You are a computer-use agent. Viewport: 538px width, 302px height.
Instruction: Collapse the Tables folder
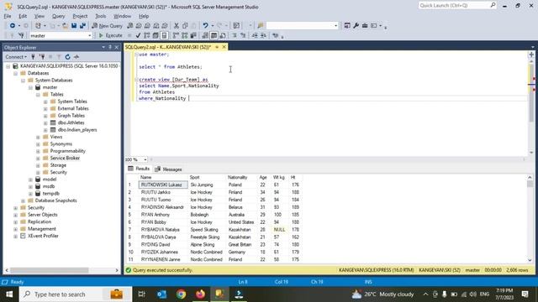coord(38,95)
